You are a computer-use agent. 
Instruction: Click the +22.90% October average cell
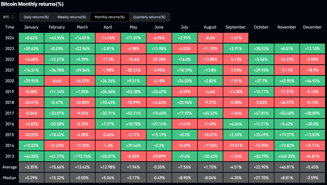[261, 167]
